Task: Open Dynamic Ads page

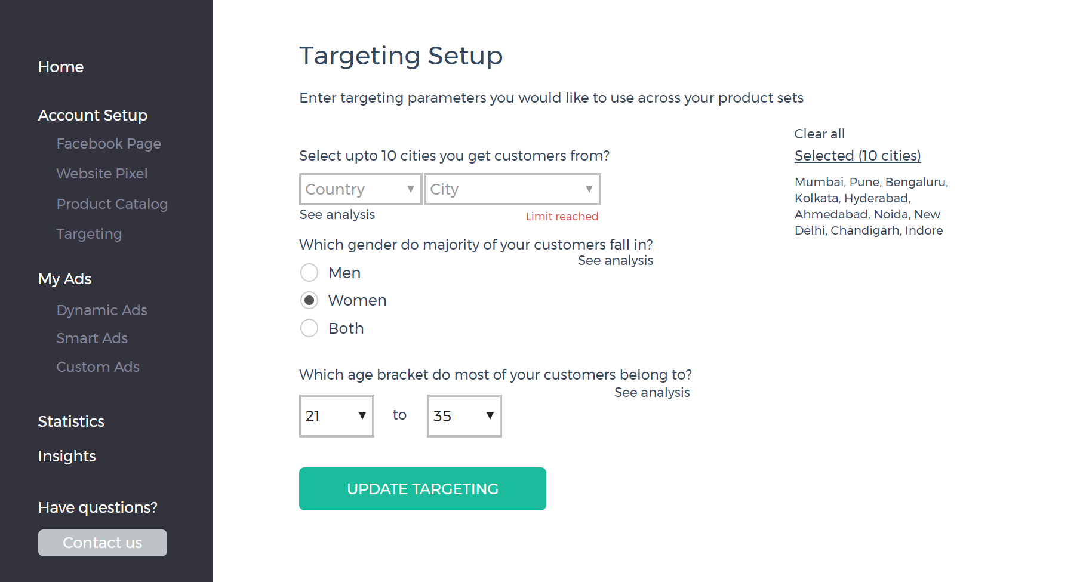Action: [x=102, y=310]
